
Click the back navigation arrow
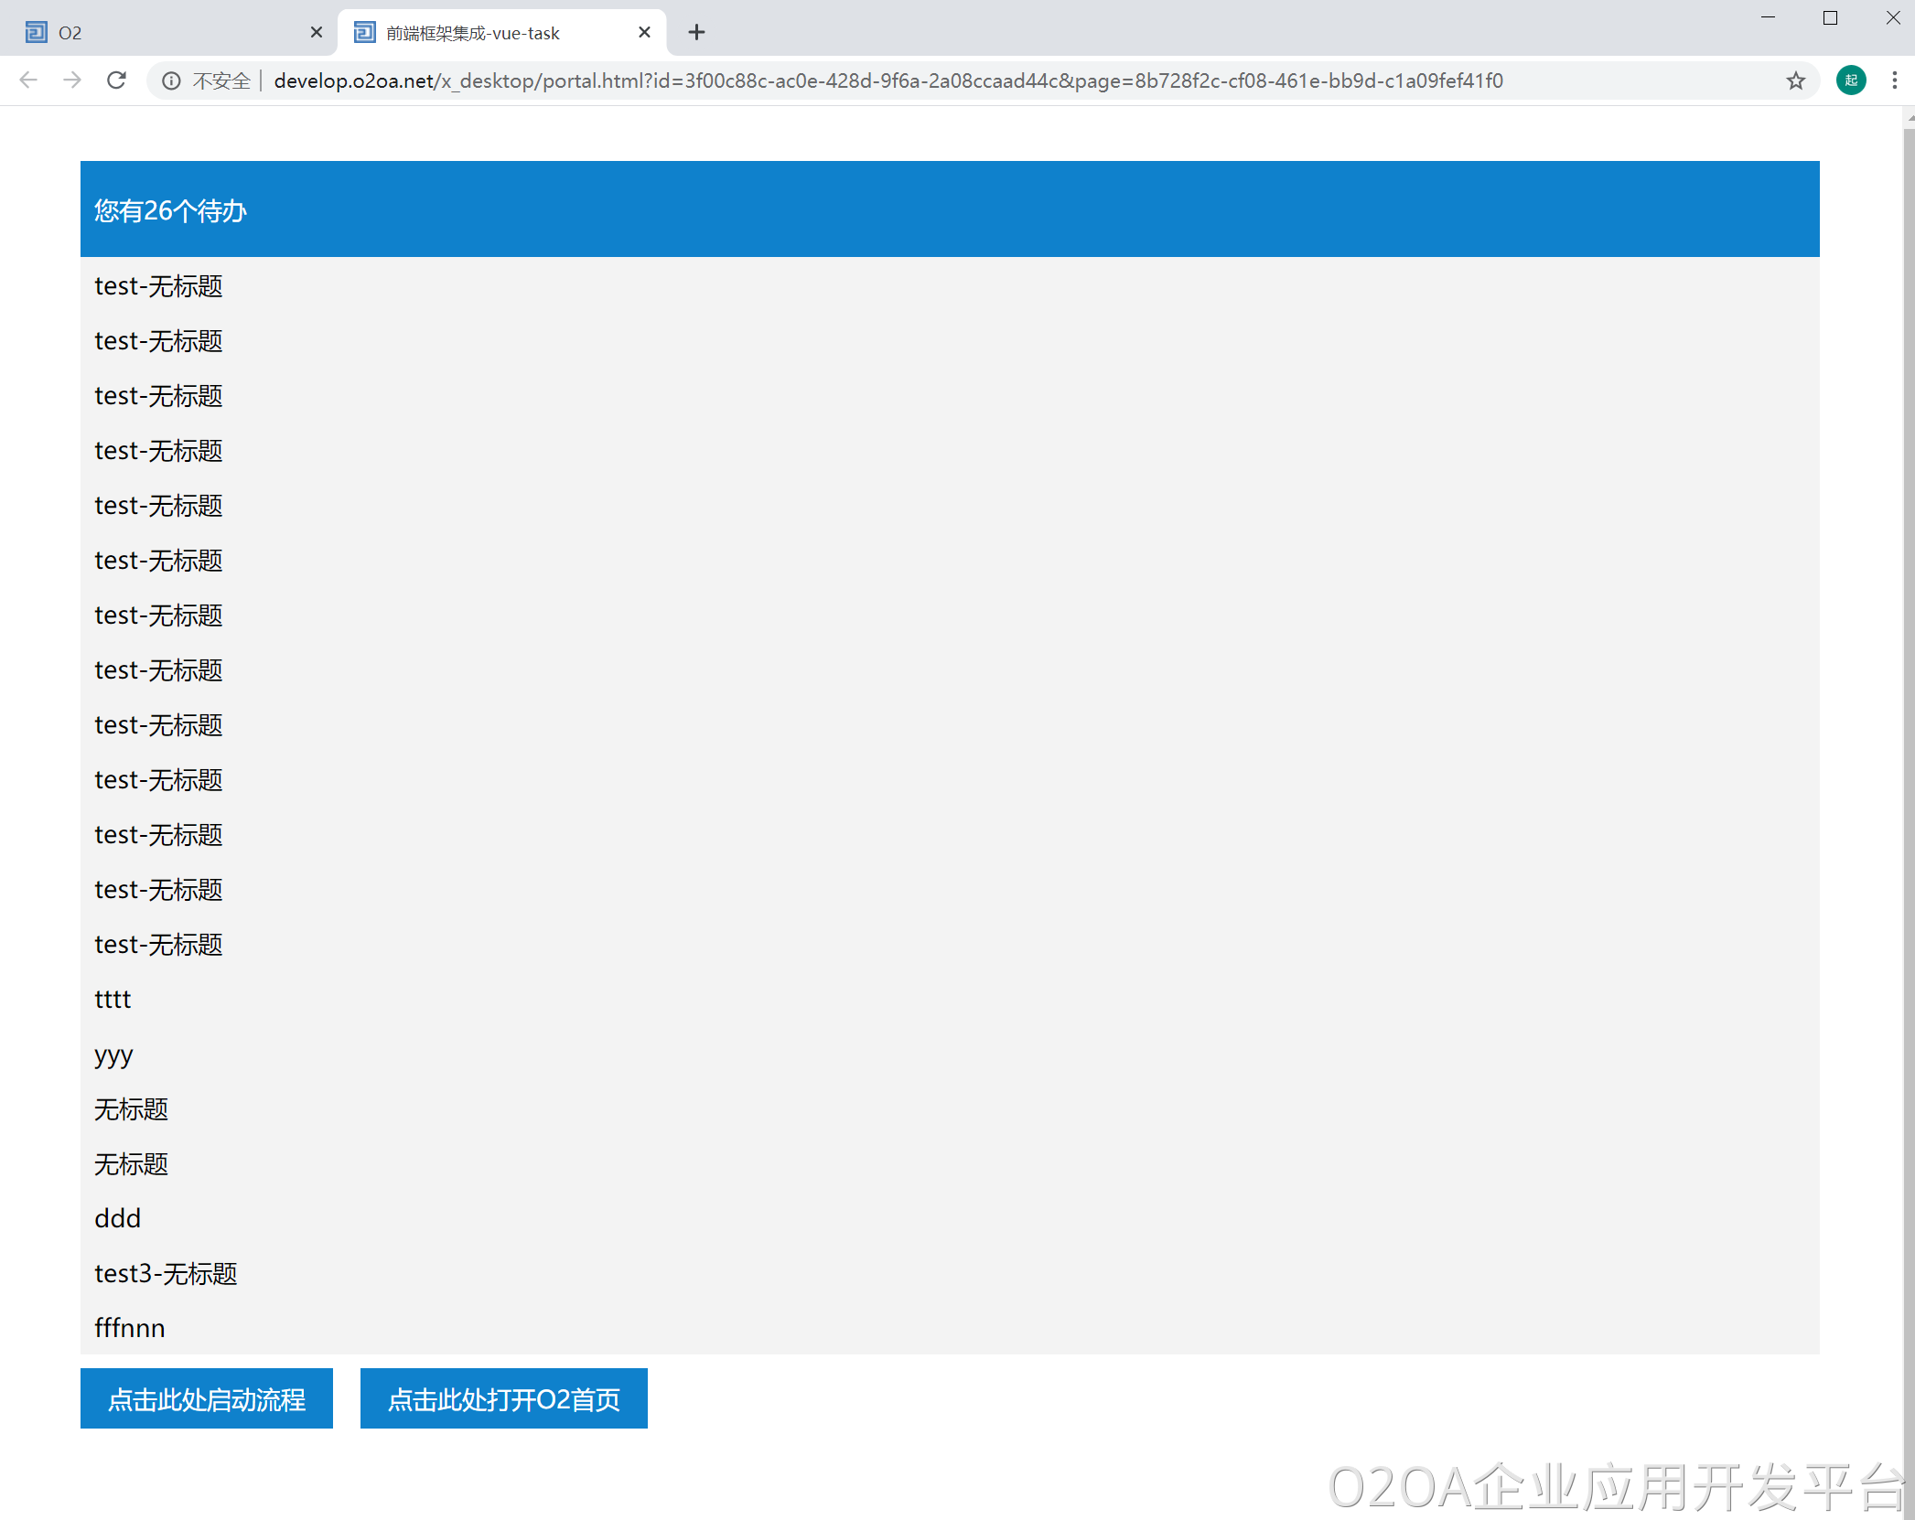28,80
